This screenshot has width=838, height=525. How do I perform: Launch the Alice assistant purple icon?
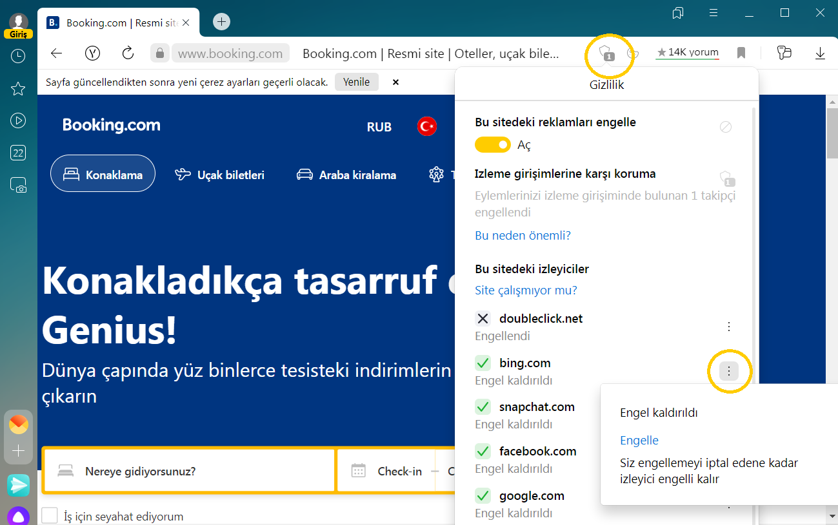(18, 516)
